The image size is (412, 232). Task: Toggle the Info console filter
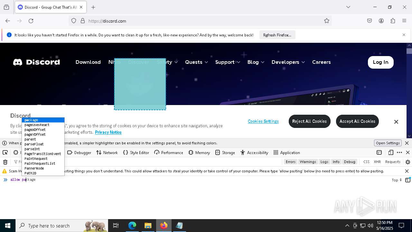coord(336,162)
